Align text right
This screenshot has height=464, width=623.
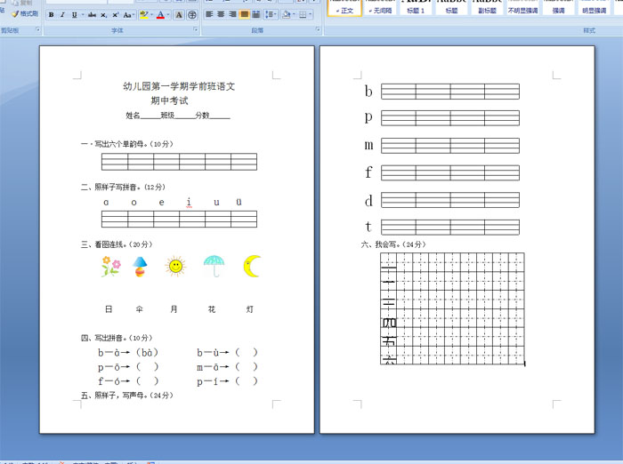point(233,14)
